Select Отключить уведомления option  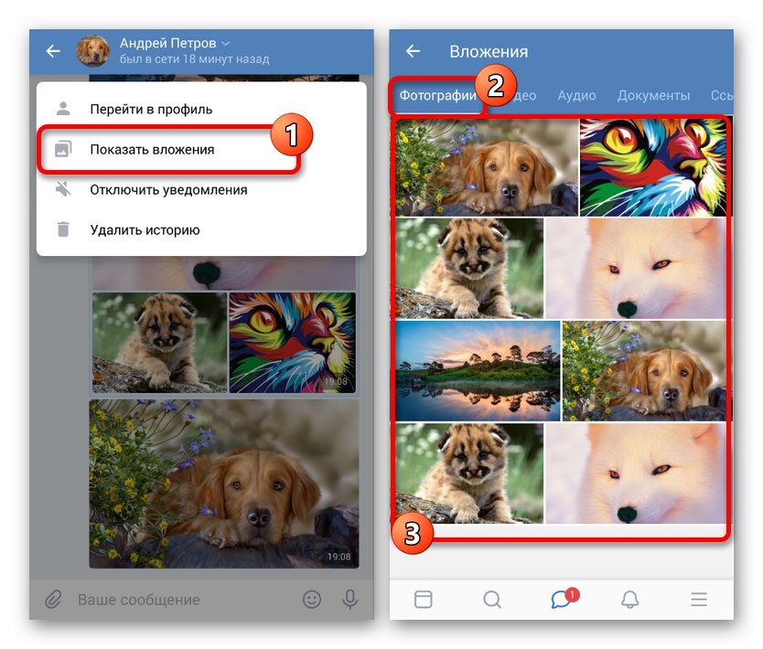pyautogui.click(x=201, y=189)
